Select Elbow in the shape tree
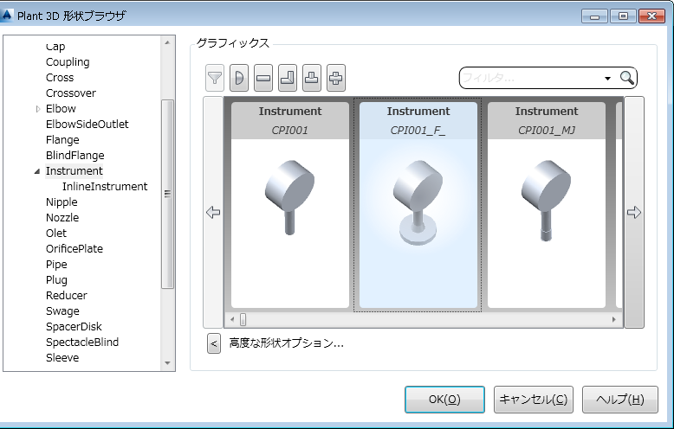 pyautogui.click(x=61, y=108)
